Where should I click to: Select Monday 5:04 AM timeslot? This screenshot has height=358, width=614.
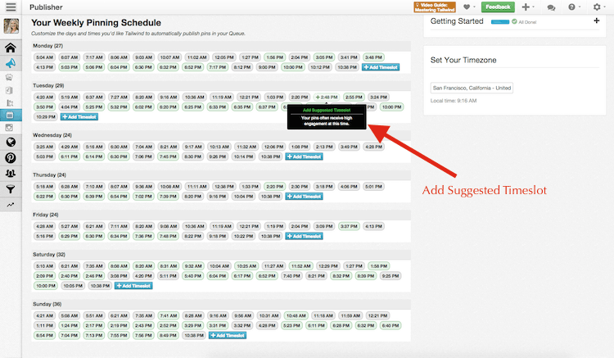click(x=45, y=57)
